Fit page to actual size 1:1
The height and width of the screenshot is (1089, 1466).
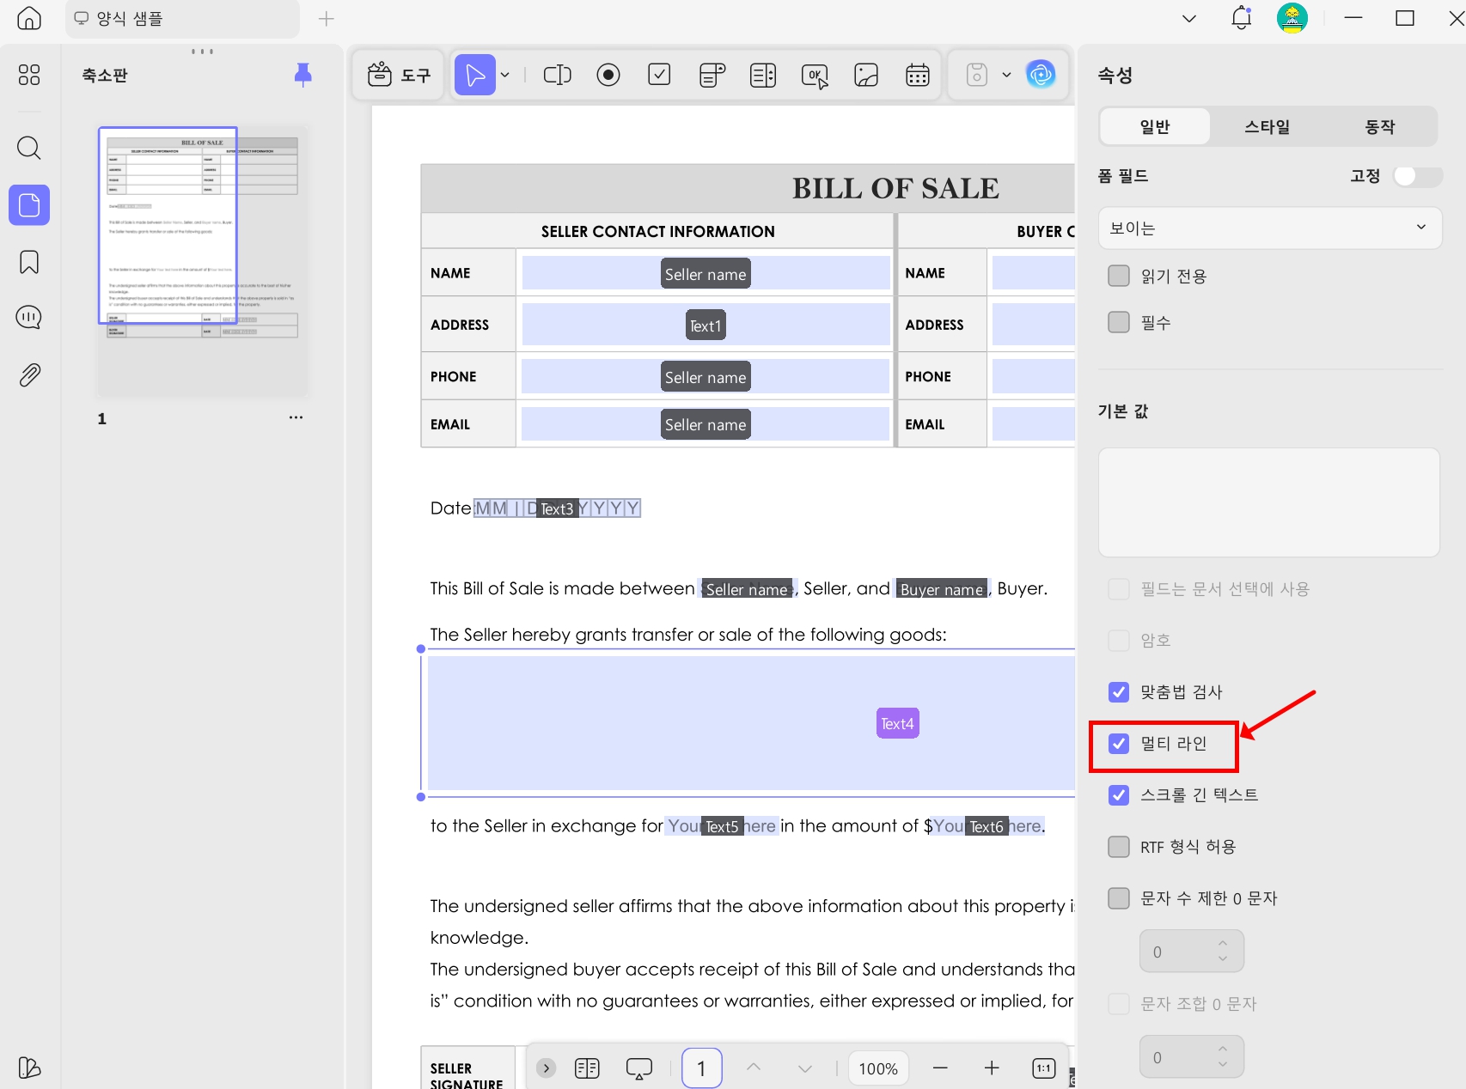coord(1044,1068)
